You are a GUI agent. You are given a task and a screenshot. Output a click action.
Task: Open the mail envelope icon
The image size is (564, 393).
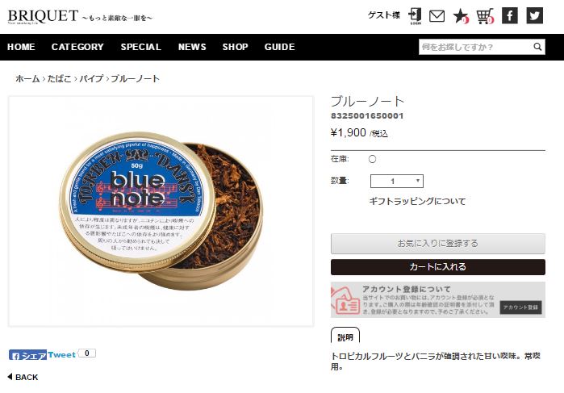(437, 16)
